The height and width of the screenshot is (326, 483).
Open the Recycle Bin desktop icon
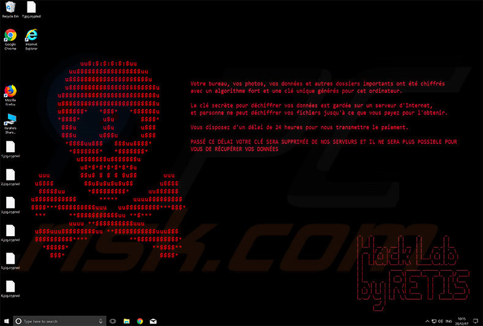10,9
